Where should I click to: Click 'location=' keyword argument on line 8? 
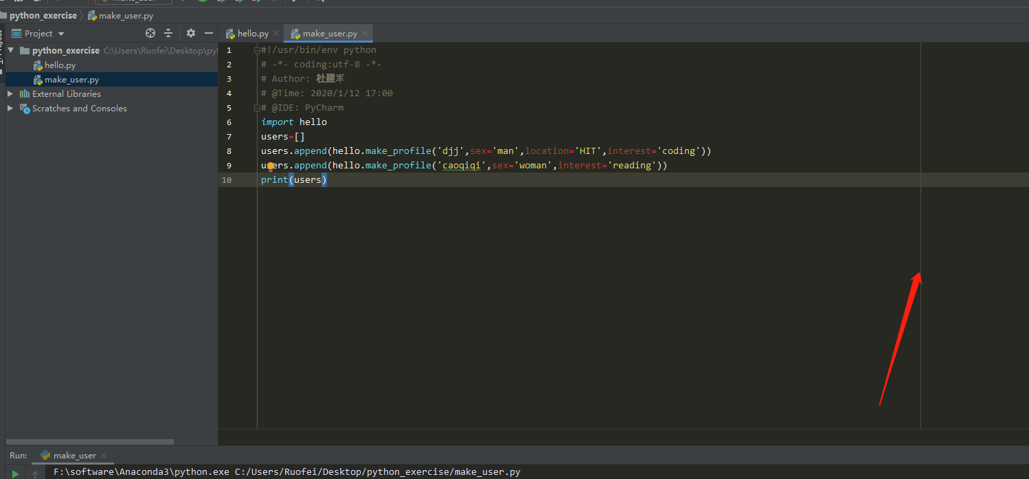click(x=550, y=151)
